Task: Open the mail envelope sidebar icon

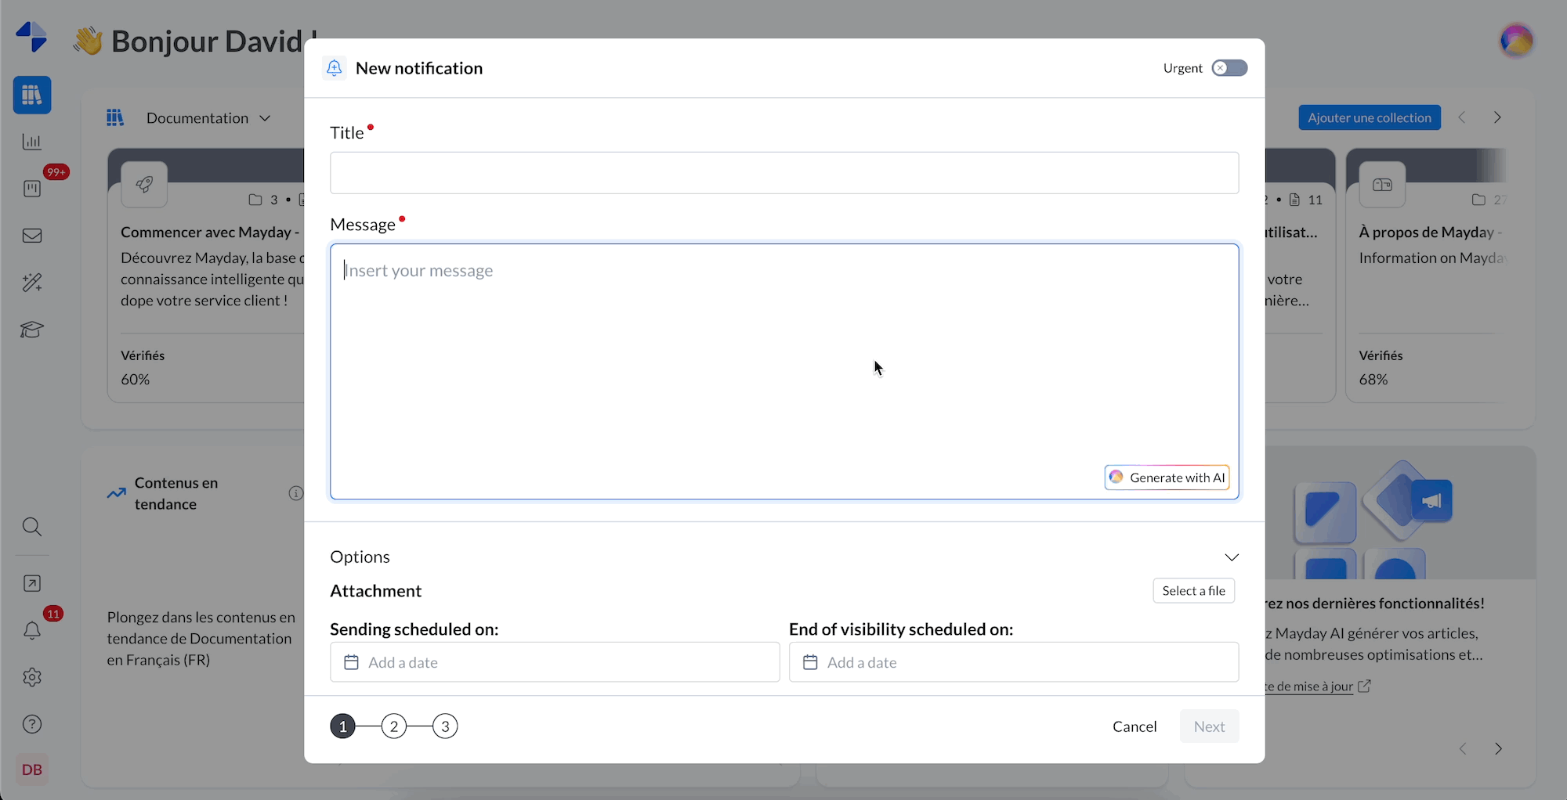Action: 32,236
